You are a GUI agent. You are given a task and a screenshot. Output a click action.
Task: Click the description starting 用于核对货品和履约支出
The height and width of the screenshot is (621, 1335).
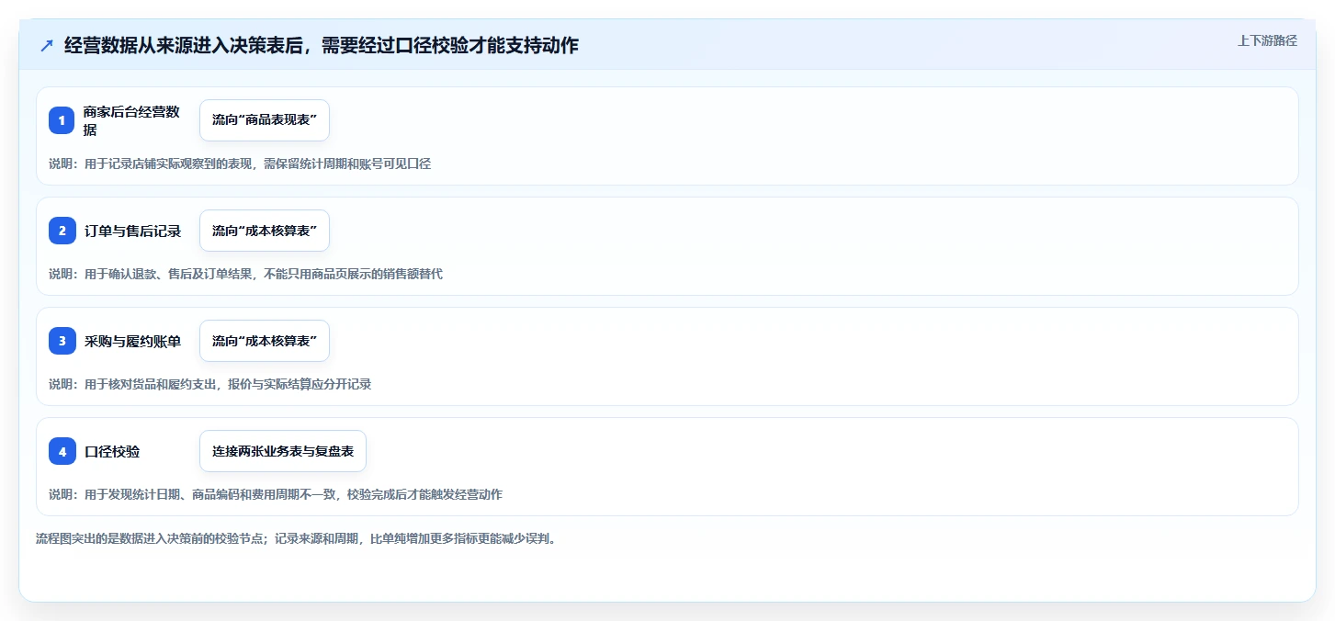point(210,384)
